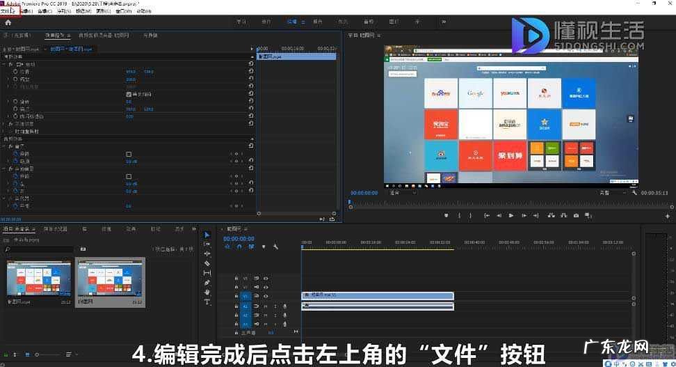676x367 pixels.
Task: Open the Sequence menu (S)
Action: coord(64,11)
